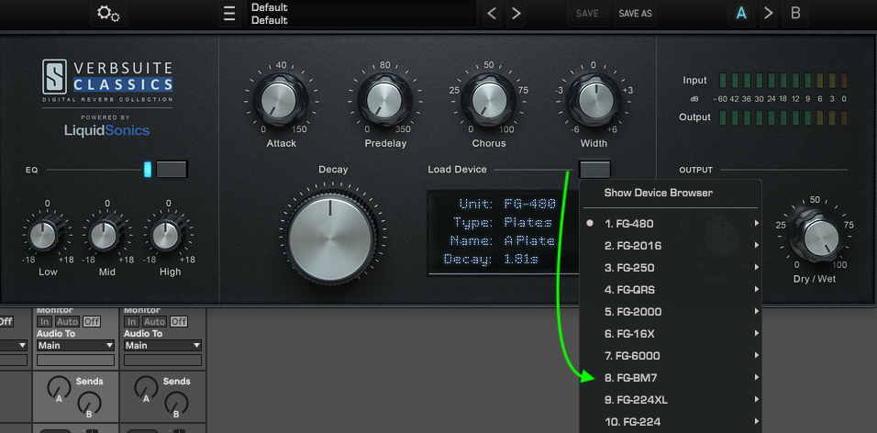
Task: Set left track Monitor to Off
Action: pyautogui.click(x=92, y=322)
